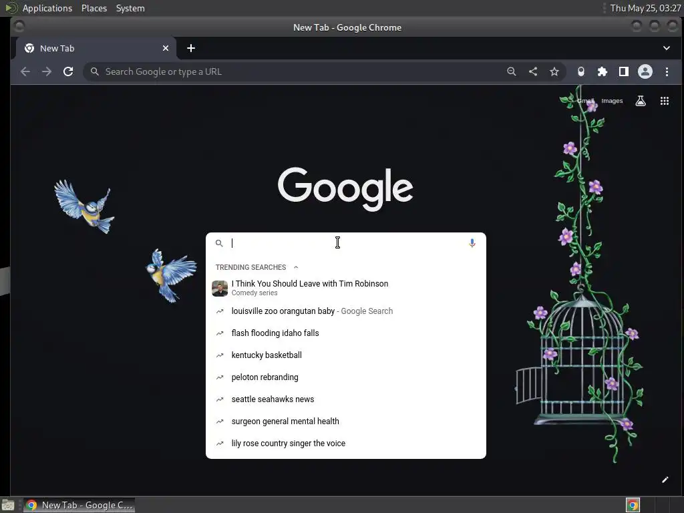This screenshot has height=513, width=684.
Task: Click the browser forward arrow
Action: pyautogui.click(x=47, y=71)
